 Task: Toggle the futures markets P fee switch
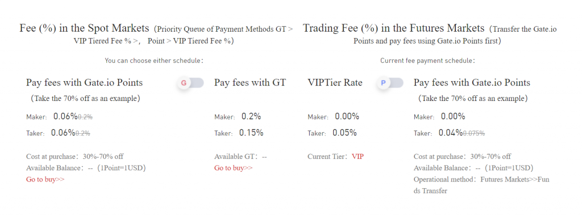tap(390, 83)
